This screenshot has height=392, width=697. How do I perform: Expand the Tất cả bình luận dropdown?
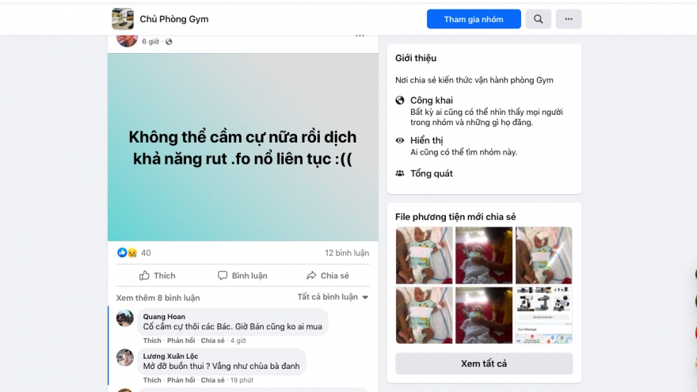333,297
